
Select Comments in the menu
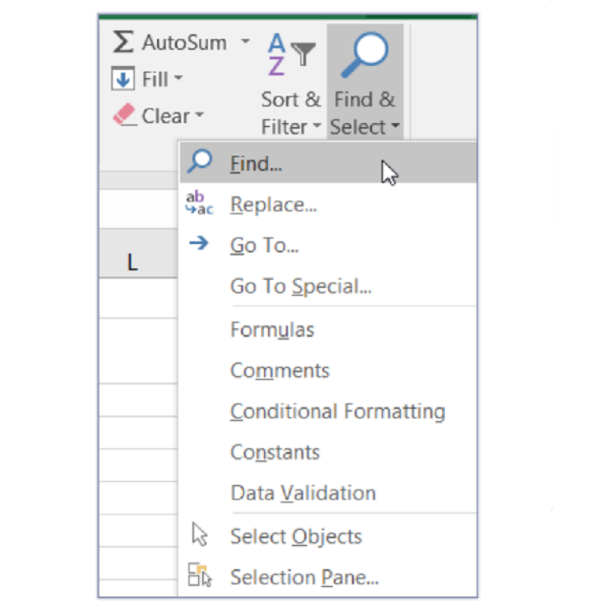click(279, 371)
